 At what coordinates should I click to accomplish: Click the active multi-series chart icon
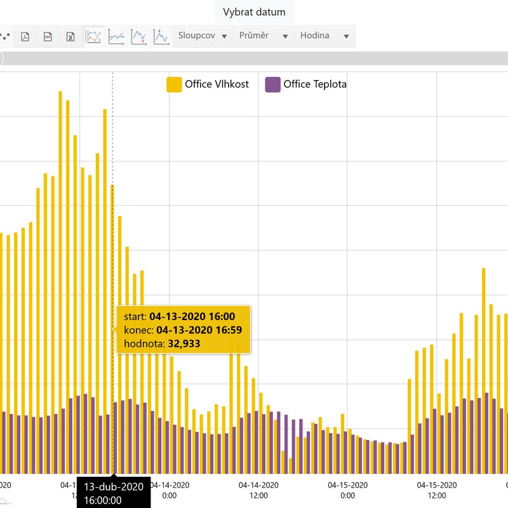coord(94,37)
